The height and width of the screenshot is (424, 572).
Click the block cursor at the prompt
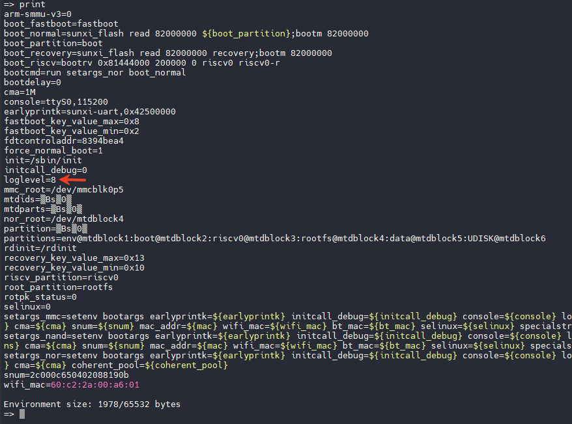(x=22, y=414)
